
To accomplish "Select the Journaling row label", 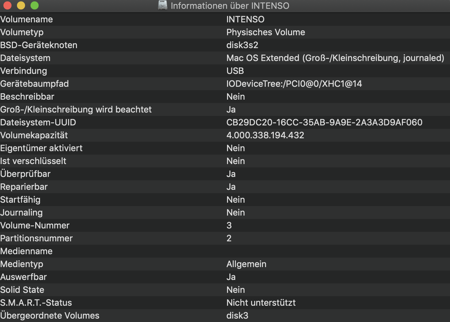I will tap(21, 213).
